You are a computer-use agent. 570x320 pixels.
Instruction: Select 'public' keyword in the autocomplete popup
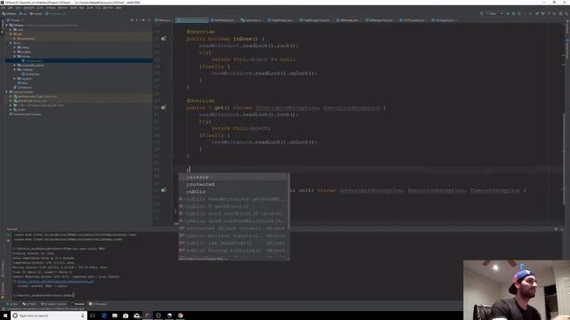tap(233, 192)
